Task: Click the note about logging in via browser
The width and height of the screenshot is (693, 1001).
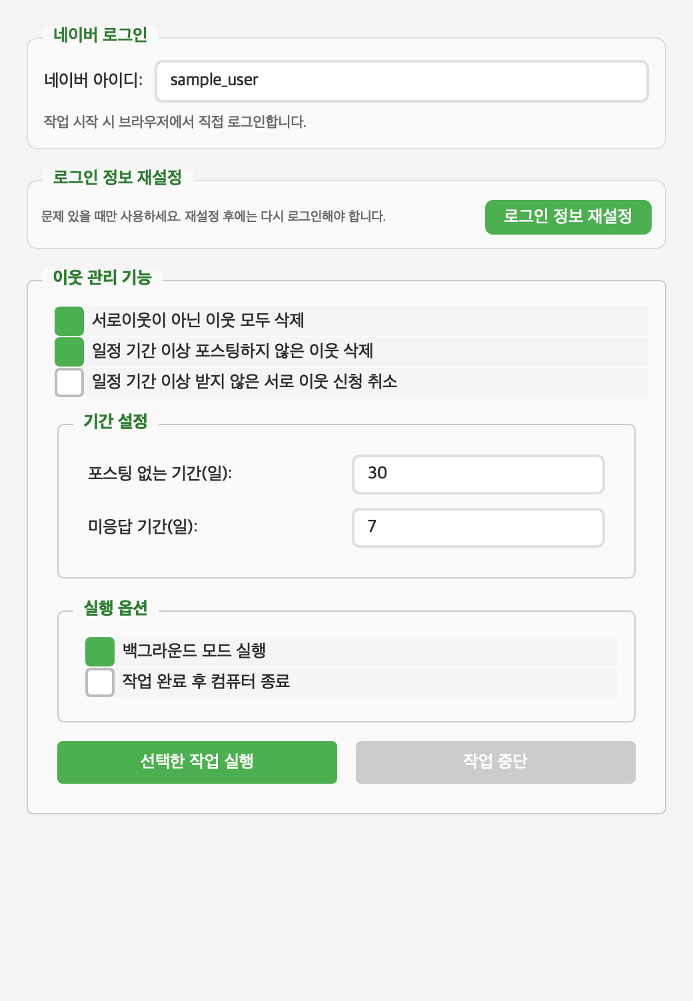Action: (174, 121)
